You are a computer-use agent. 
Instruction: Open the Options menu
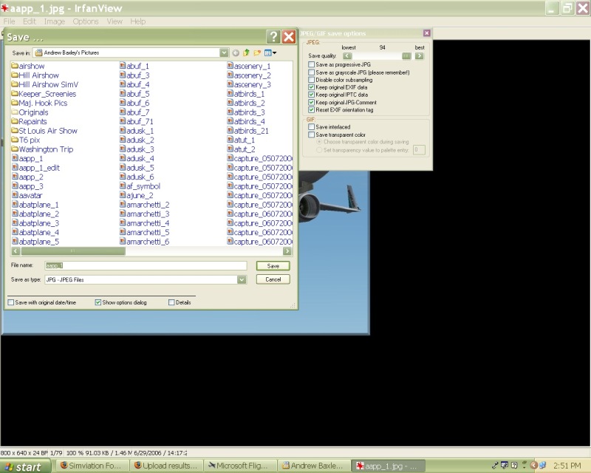coord(86,21)
